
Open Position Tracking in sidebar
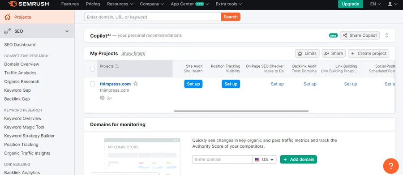[21, 145]
